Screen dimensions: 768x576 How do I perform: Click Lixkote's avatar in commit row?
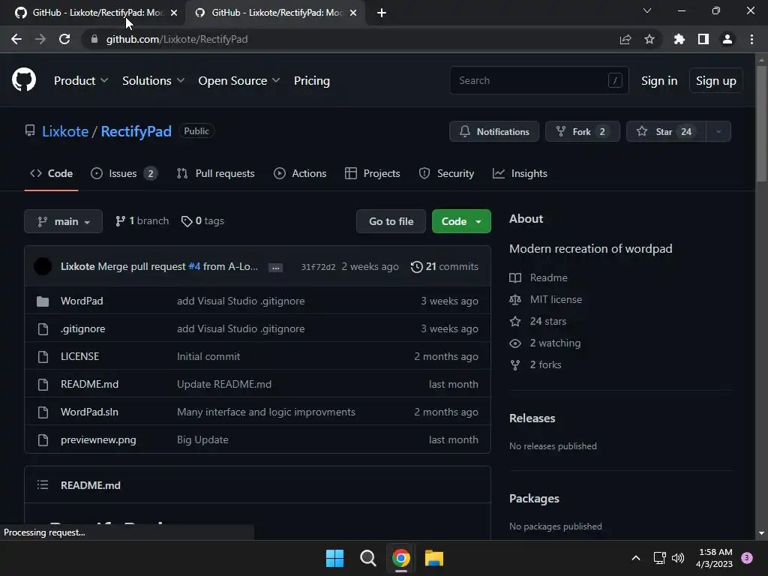pos(43,266)
